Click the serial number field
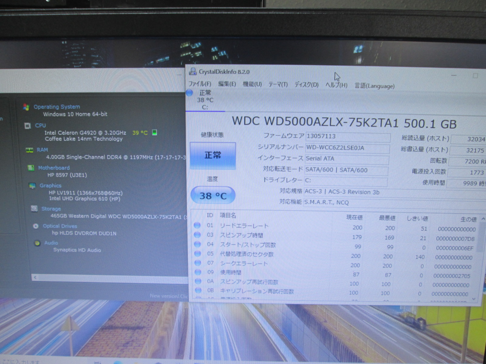The width and height of the screenshot is (486, 364). pos(347,148)
